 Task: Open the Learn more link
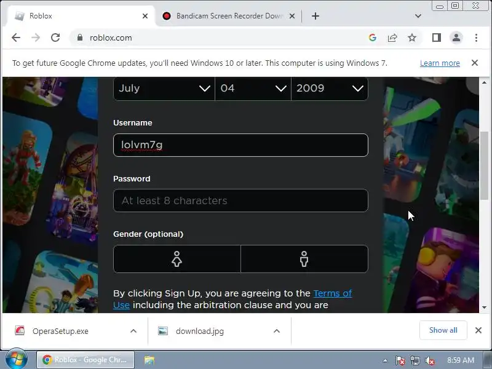(440, 63)
